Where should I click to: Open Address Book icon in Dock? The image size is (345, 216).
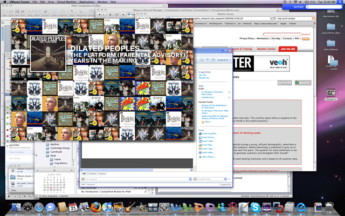61,207
